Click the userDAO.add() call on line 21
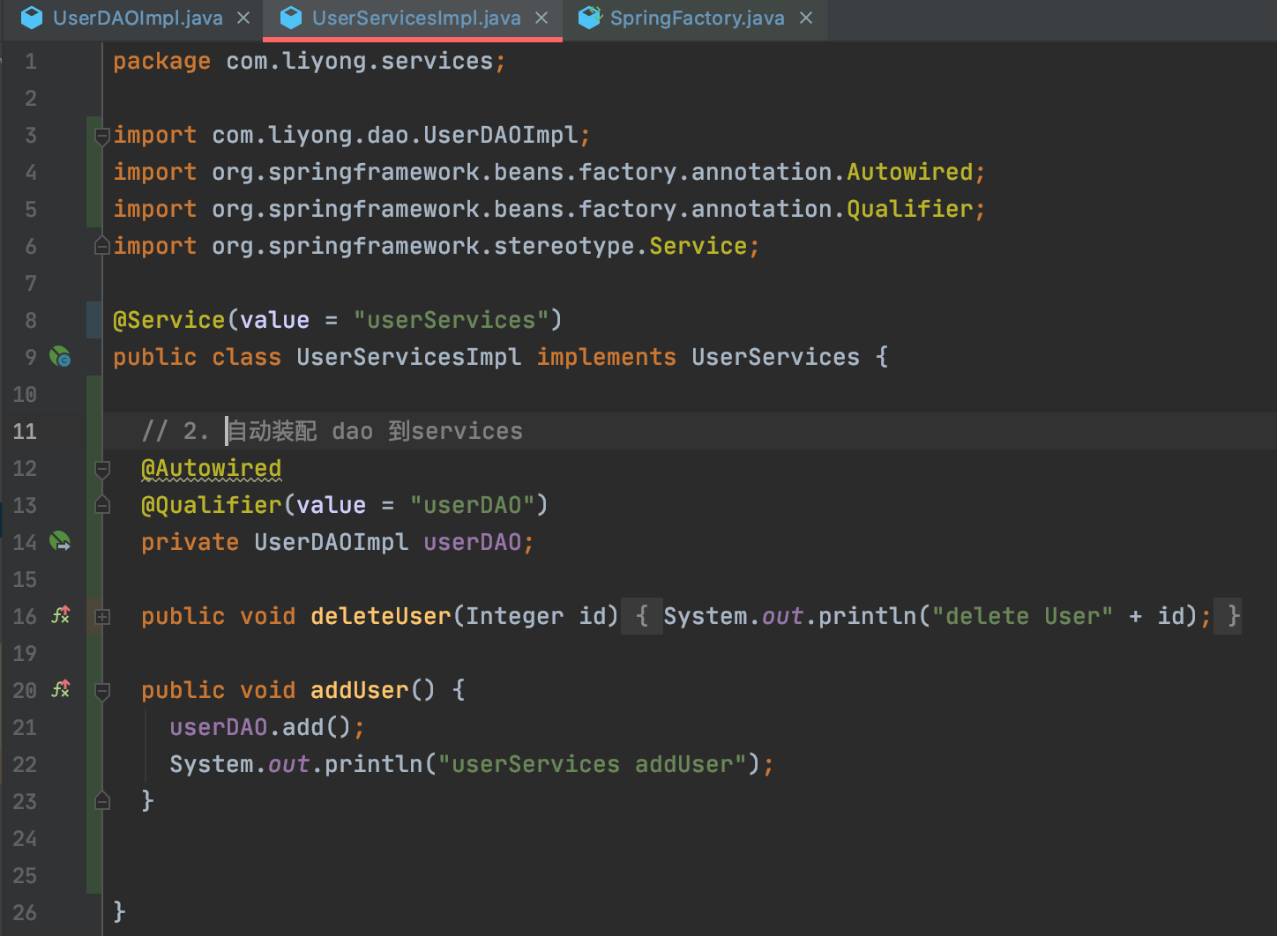 point(261,727)
